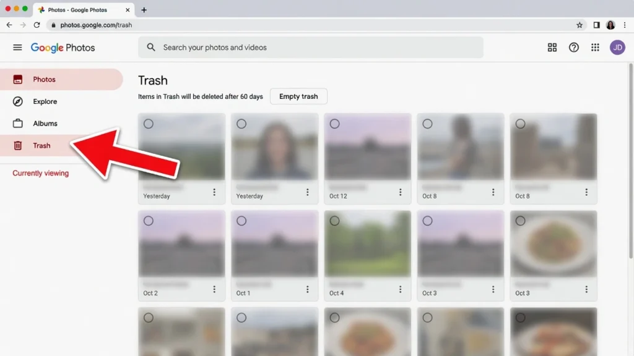Click 'Items in Trash will be deleted after 60 days'

(201, 96)
